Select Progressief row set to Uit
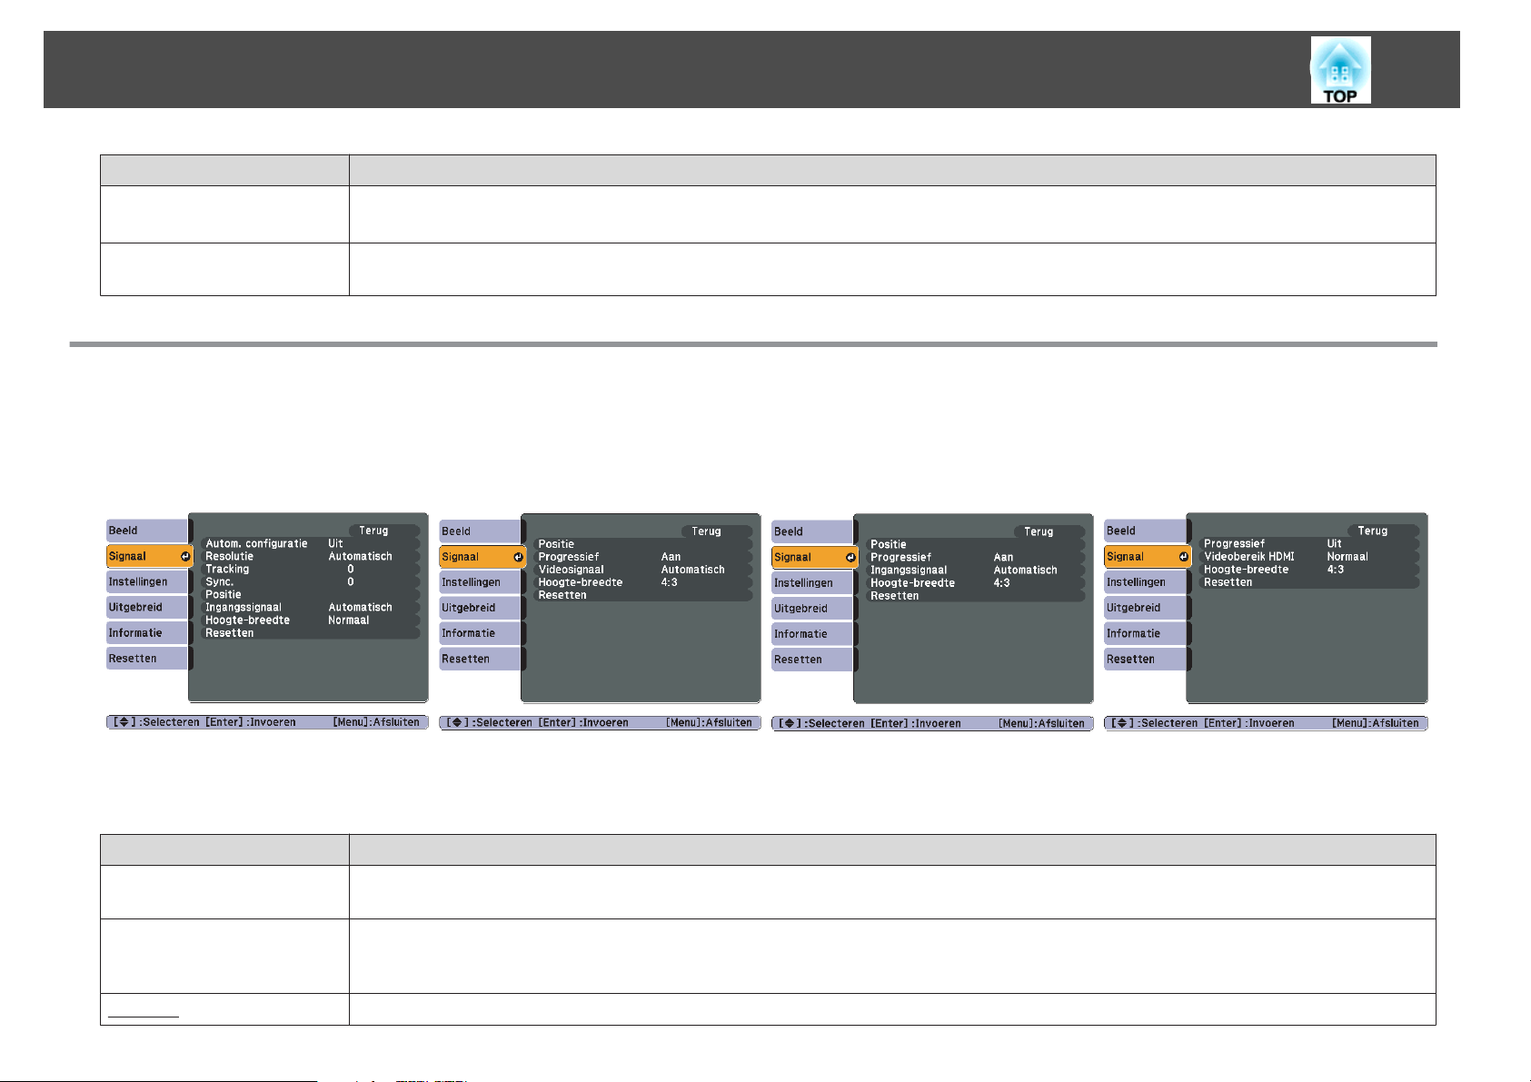 [1309, 543]
